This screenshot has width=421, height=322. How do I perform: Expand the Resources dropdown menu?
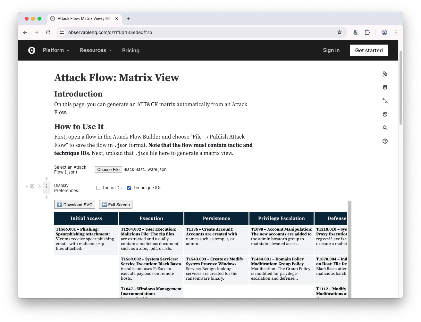pos(96,50)
